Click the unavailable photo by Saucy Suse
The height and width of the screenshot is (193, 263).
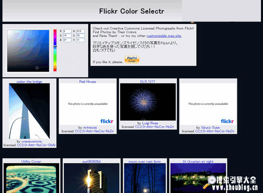tap(208, 104)
